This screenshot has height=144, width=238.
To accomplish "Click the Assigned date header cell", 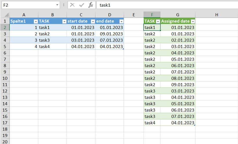I will pos(178,21).
